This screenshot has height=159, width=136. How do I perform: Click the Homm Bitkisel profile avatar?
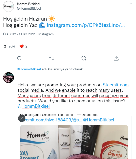9,6
